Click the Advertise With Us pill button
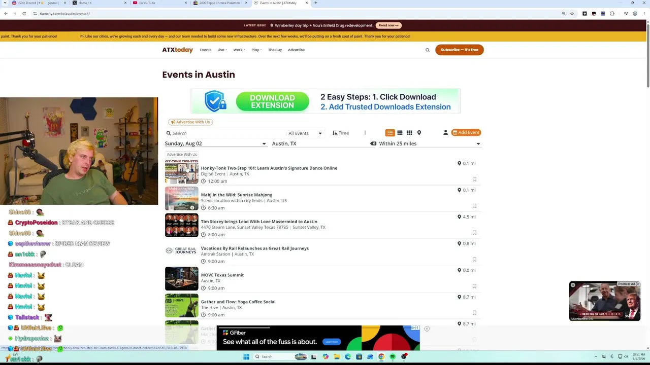The image size is (650, 365). (x=190, y=122)
